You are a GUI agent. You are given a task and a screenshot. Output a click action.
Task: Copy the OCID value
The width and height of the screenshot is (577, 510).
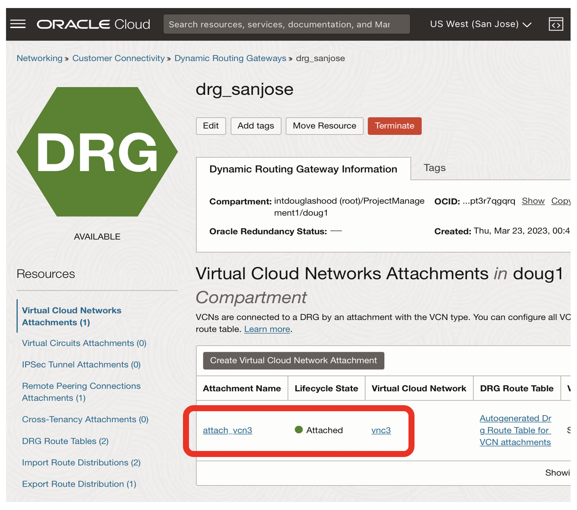pos(561,201)
